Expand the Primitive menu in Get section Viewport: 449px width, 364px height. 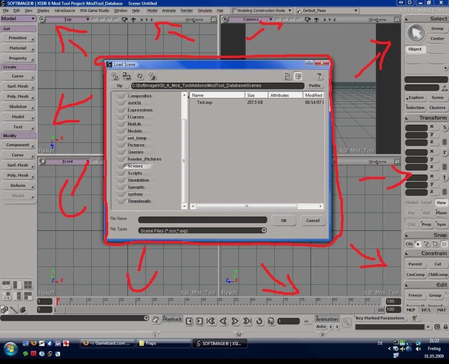[18, 38]
